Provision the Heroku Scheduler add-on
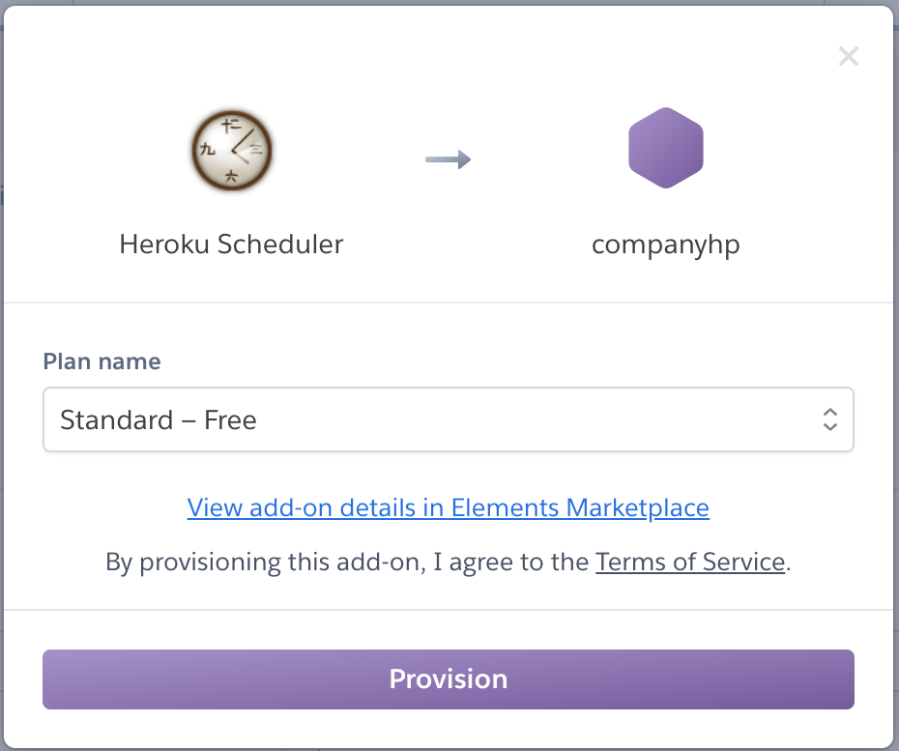This screenshot has height=751, width=899. tap(449, 679)
